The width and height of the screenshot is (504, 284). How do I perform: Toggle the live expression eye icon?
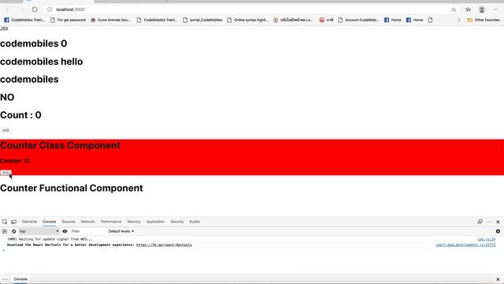(x=65, y=231)
